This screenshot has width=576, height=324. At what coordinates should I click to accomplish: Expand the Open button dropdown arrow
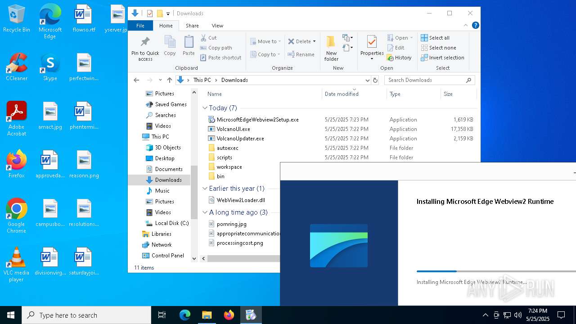[411, 38]
